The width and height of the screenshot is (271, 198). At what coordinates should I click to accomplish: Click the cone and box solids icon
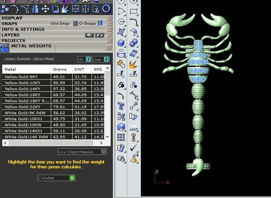(121, 159)
